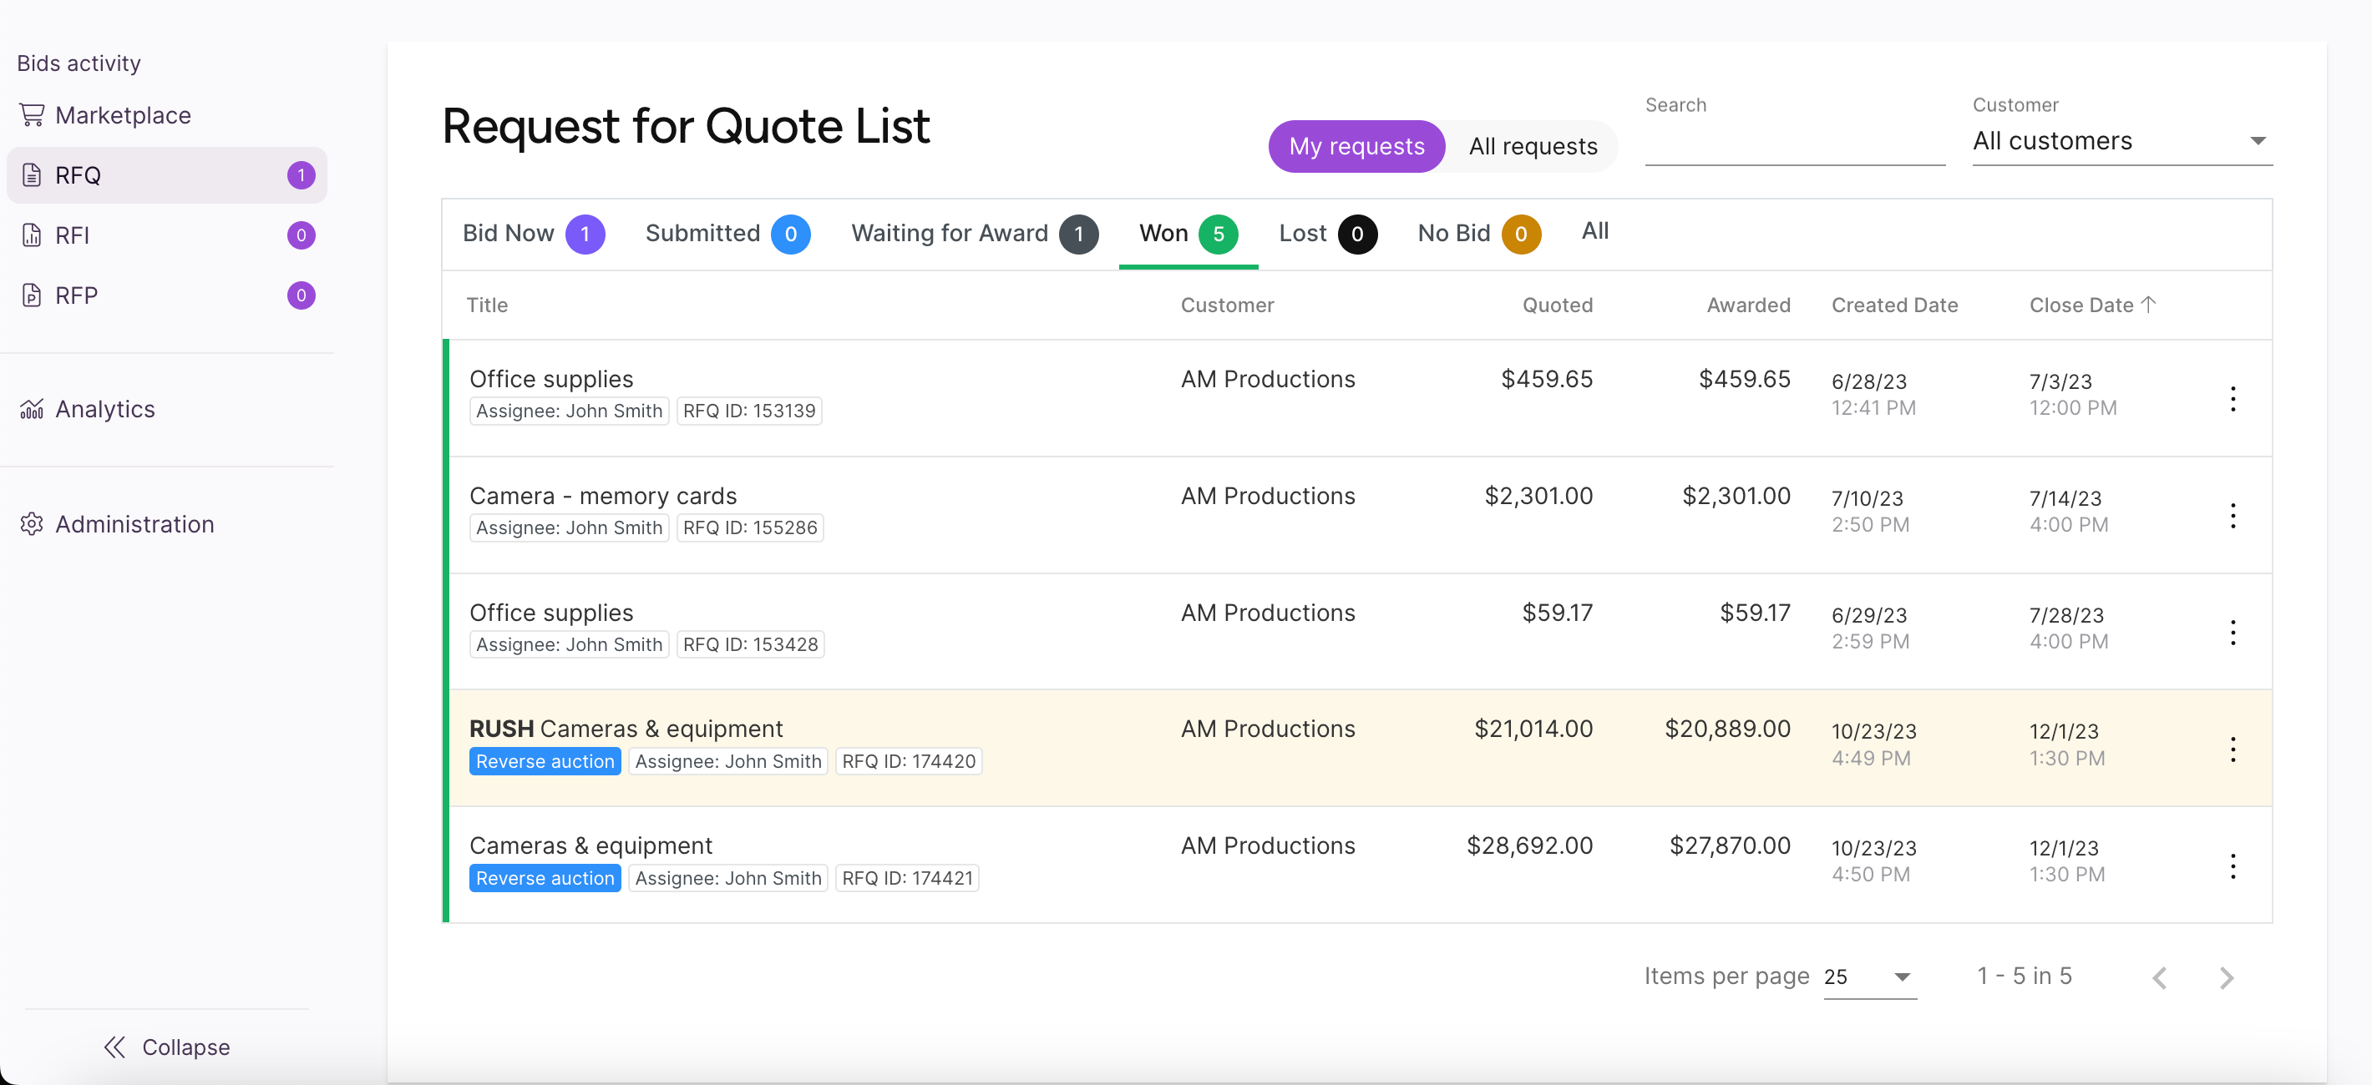The image size is (2372, 1085).
Task: Click Reverse auction tag on RFQ 174421
Action: pyautogui.click(x=545, y=878)
